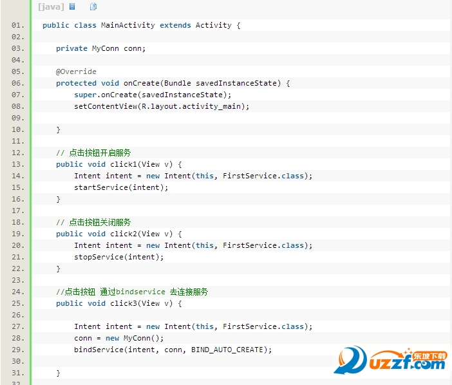Click the comment 点击按钮关闭服务
Viewport: 452px width, 385px height.
coord(93,222)
